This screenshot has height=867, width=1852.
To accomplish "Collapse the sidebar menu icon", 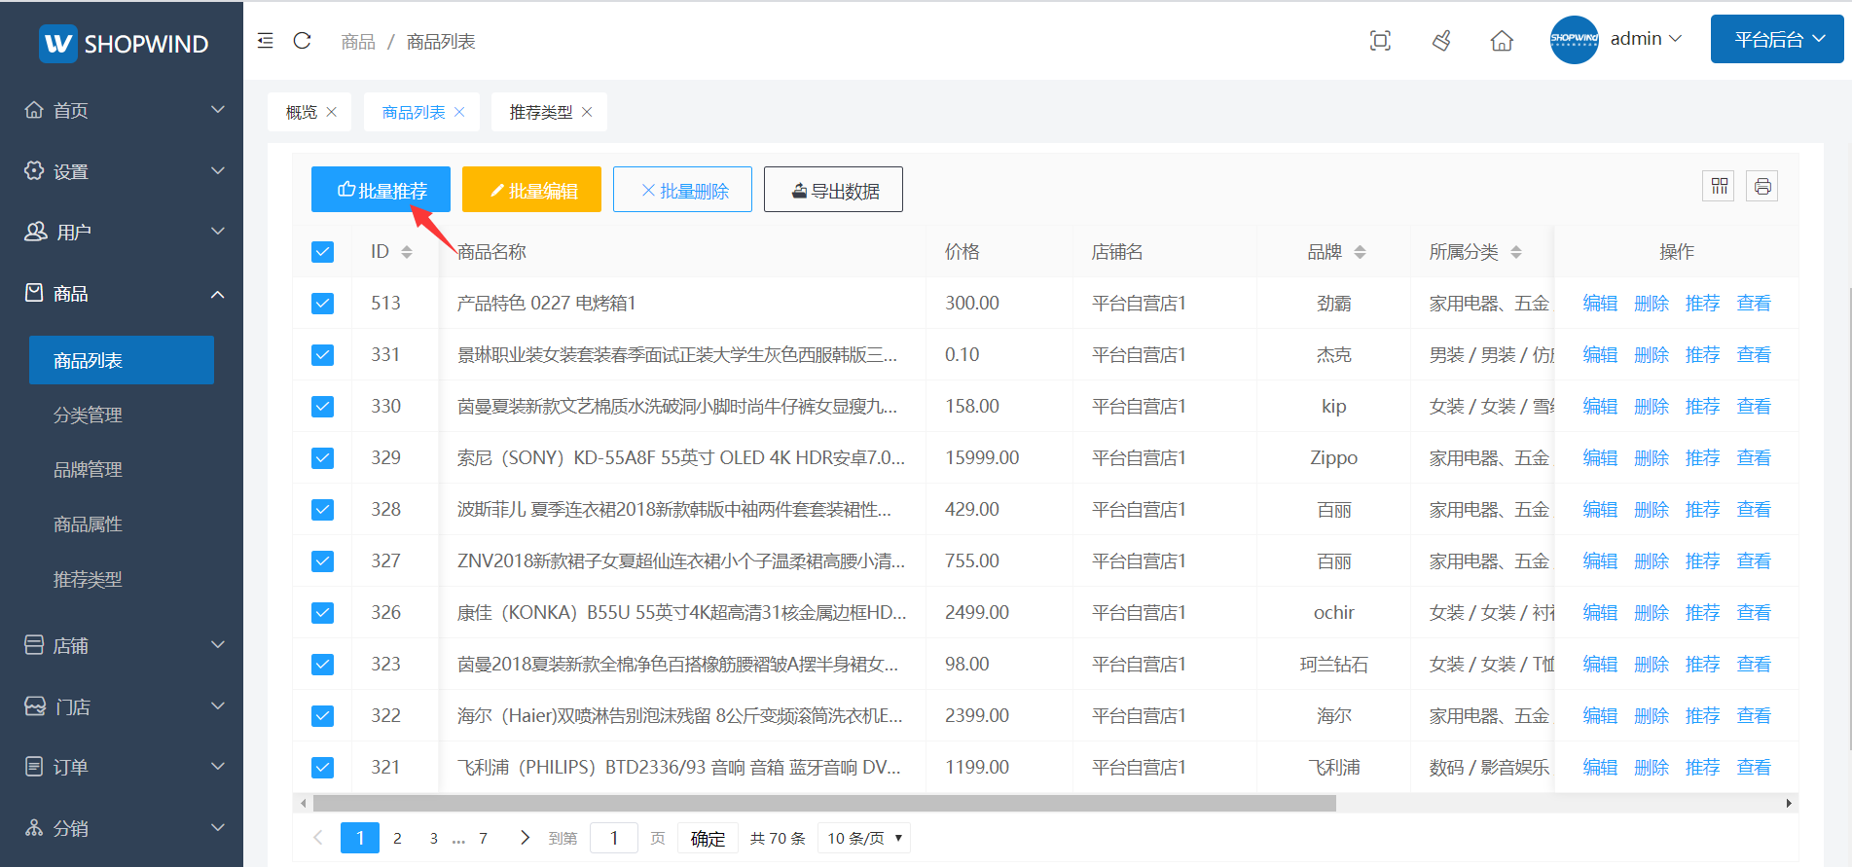I will pyautogui.click(x=265, y=41).
